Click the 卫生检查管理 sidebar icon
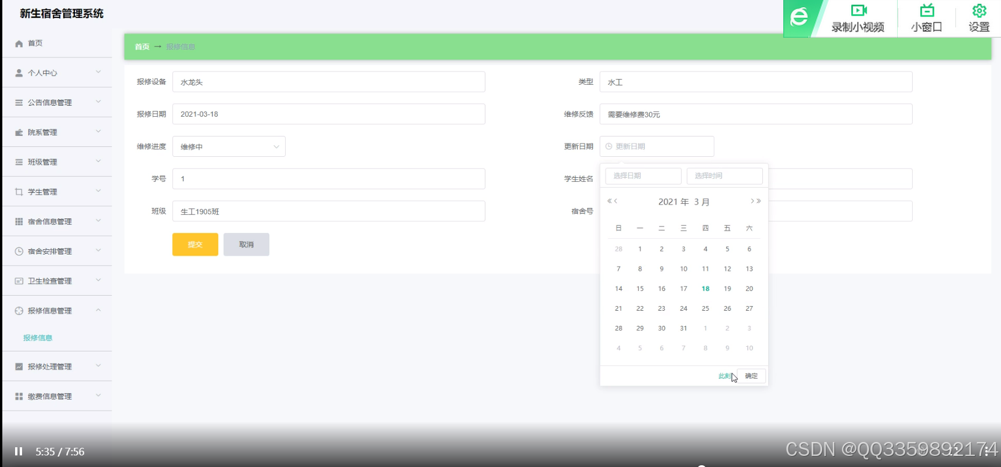Image resolution: width=1001 pixels, height=467 pixels. tap(19, 281)
